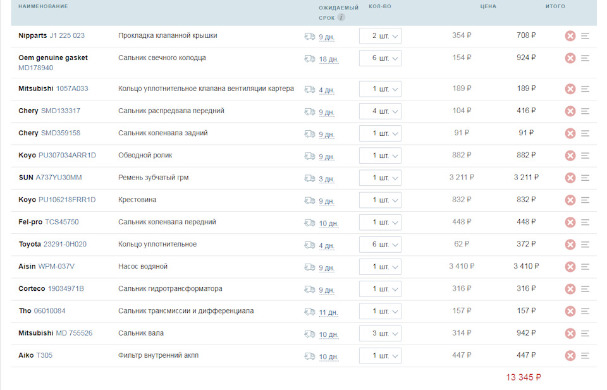The image size is (607, 390).
Task: Open the row menu for Tho 06010084
Action: pyautogui.click(x=585, y=312)
